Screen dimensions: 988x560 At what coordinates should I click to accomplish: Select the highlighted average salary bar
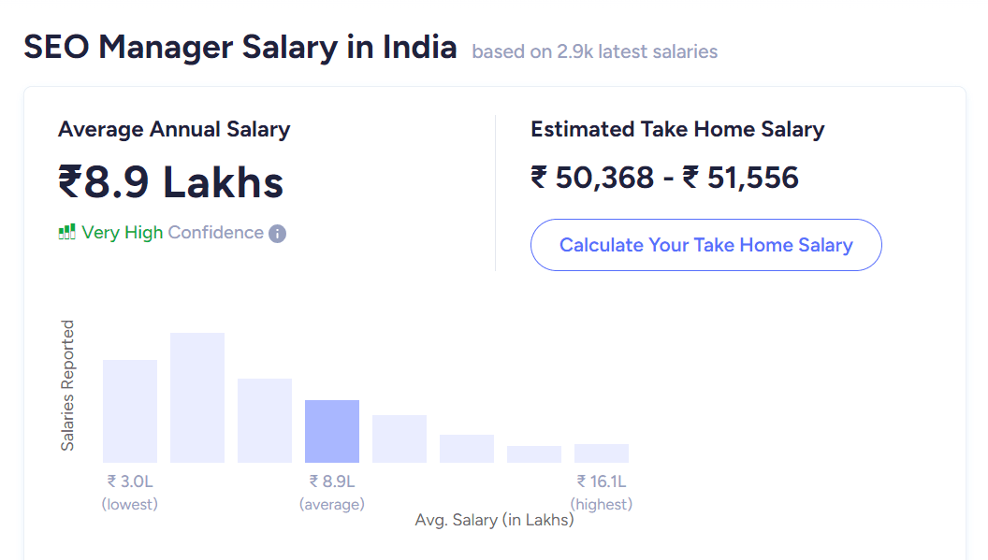tap(332, 430)
